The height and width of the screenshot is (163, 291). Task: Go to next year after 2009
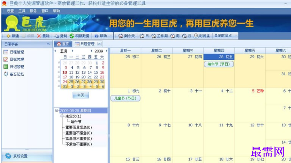pyautogui.click(x=106, y=51)
